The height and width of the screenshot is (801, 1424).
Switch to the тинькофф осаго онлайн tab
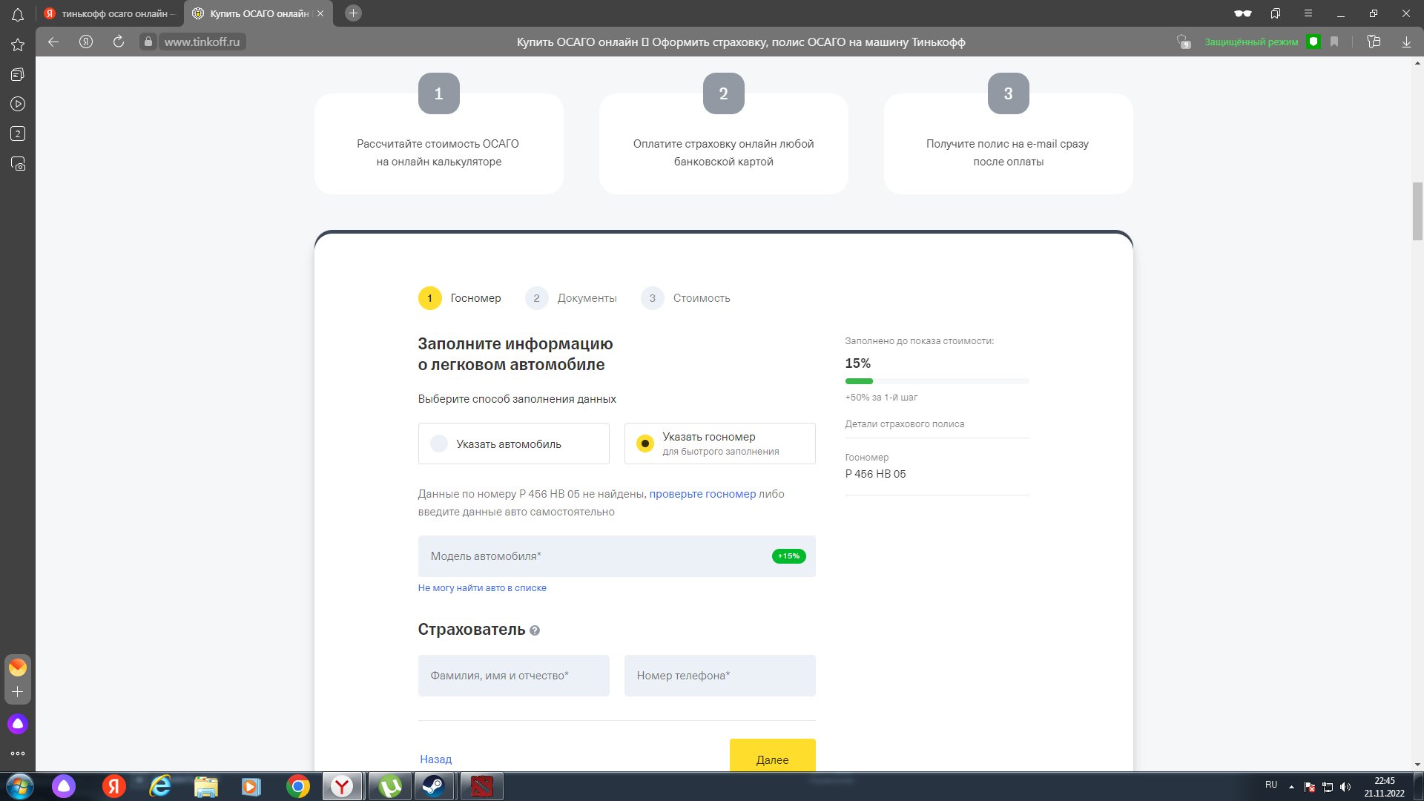click(111, 13)
